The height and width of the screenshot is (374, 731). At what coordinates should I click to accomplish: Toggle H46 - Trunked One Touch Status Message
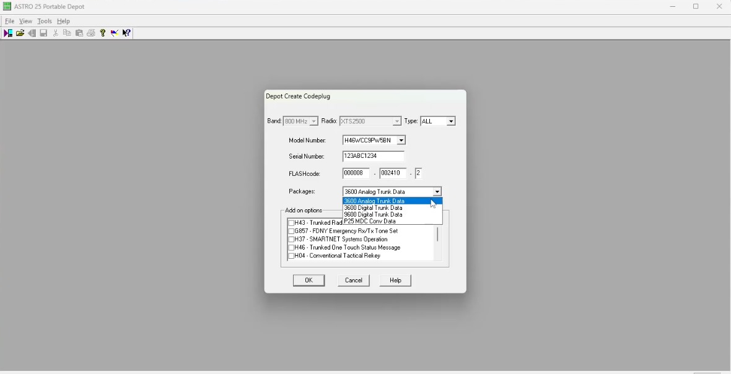click(291, 248)
